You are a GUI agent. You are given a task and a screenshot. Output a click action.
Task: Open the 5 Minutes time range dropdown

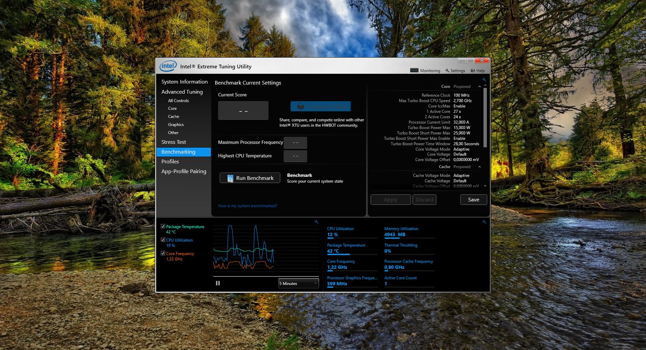point(299,283)
